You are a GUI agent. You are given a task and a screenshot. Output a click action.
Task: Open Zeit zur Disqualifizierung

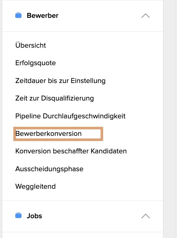55,98
